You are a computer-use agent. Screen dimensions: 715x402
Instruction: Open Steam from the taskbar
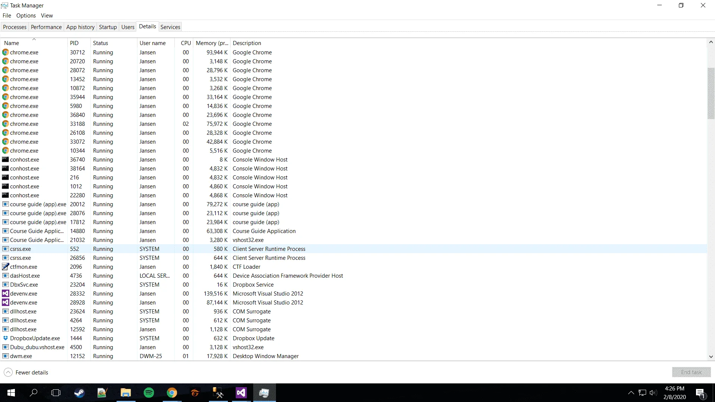79,393
